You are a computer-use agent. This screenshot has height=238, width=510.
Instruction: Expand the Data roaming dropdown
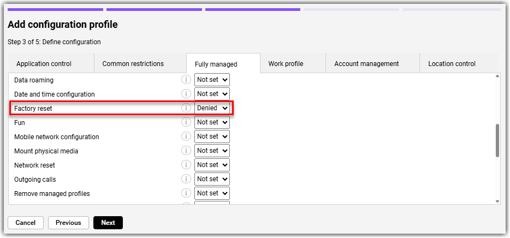[212, 80]
